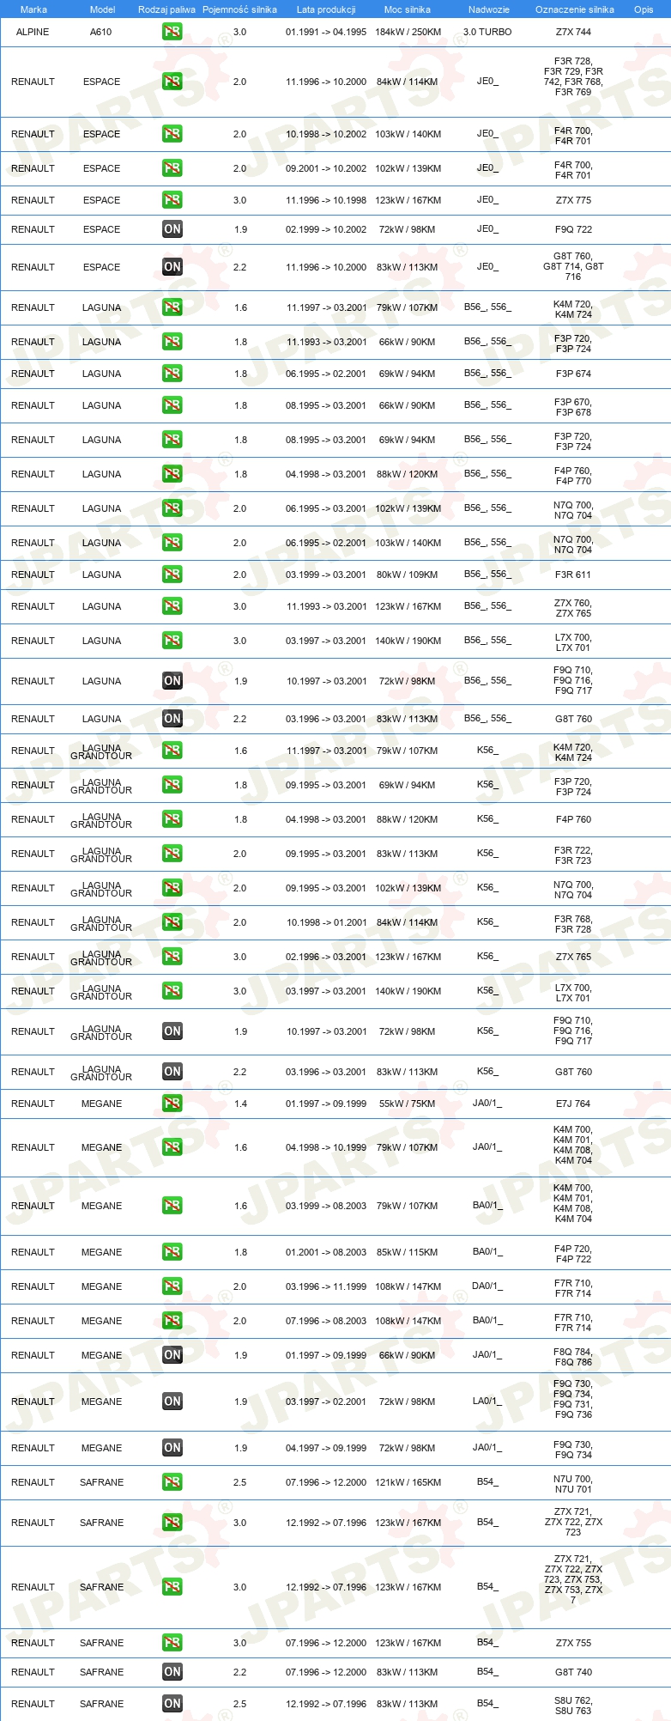Select production years 09.2001 -> 10.2002
671x1721 pixels.
pos(326,168)
